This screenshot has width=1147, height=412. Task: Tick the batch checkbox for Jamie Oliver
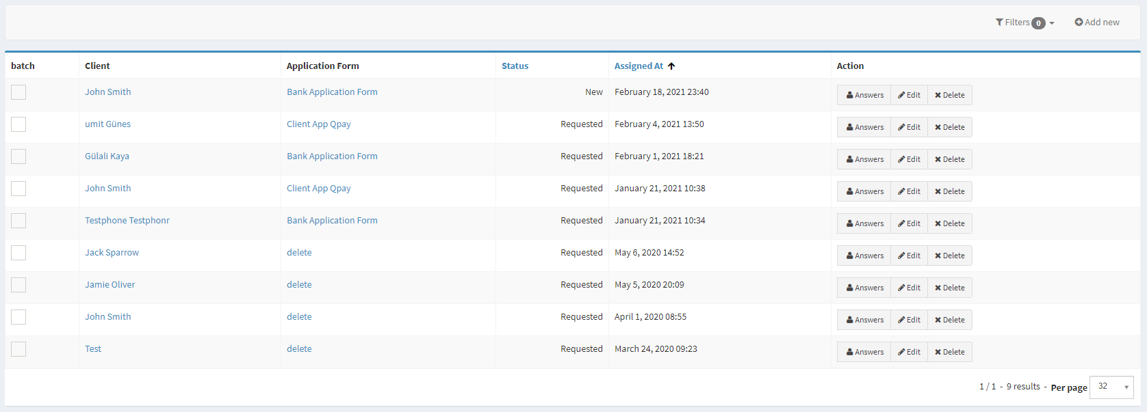click(18, 285)
